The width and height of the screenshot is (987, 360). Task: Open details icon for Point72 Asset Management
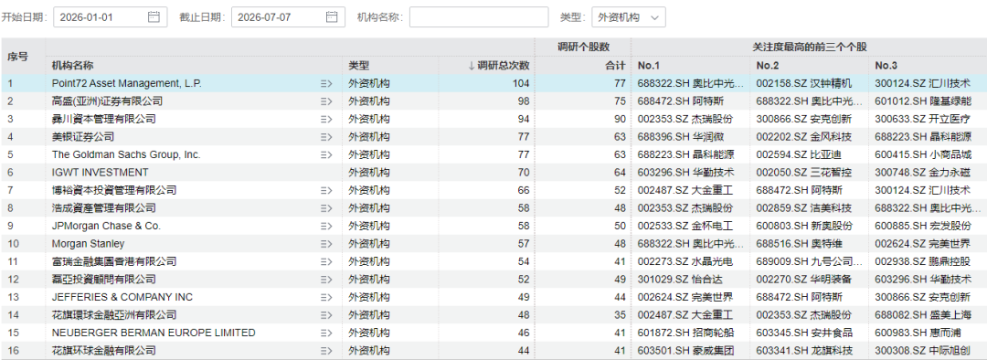click(325, 83)
